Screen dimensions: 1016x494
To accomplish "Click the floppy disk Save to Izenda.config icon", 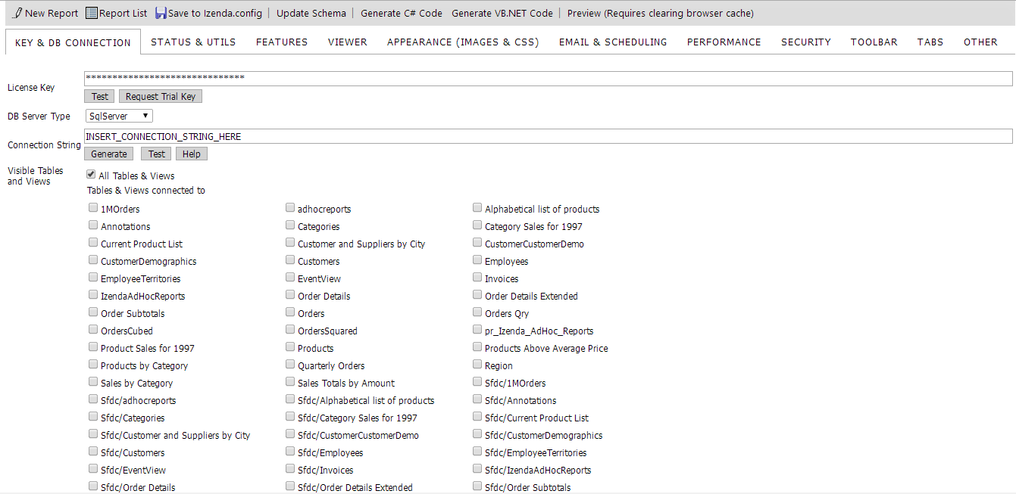I will pyautogui.click(x=161, y=13).
